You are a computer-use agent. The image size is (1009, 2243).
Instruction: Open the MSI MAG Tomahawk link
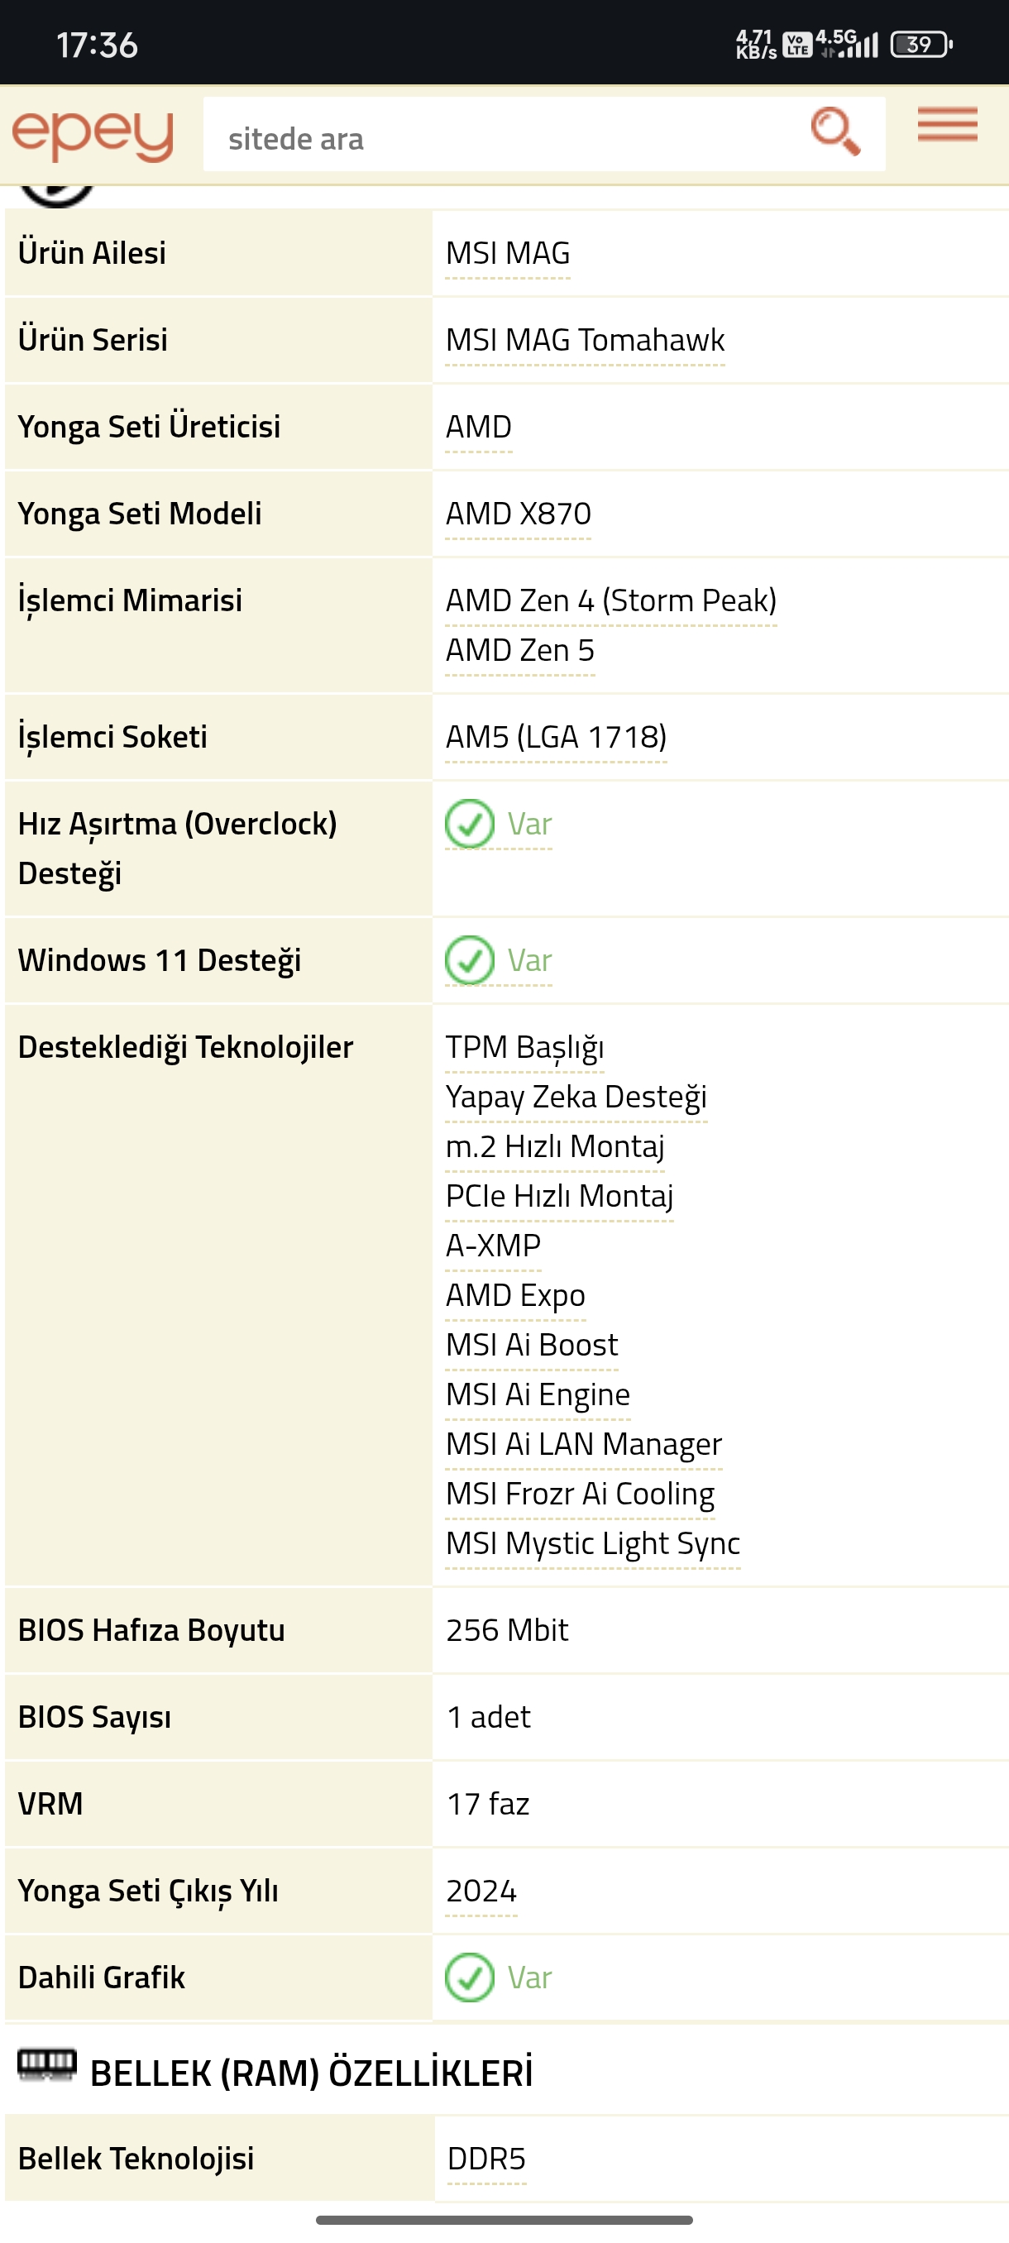click(x=584, y=341)
